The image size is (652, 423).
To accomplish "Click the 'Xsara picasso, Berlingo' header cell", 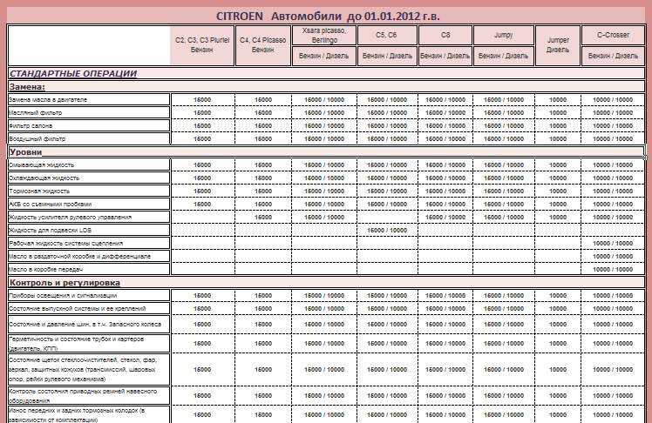I will (x=324, y=36).
